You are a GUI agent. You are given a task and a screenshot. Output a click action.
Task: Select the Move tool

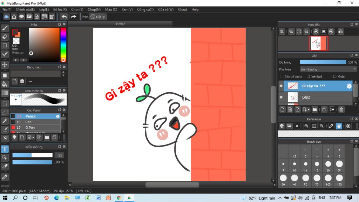coord(5,65)
